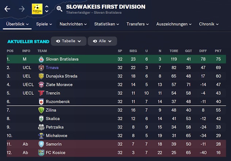Image resolution: width=231 pixels, height=161 pixels.
Task: Open the Trnava team link
Action: (52, 68)
